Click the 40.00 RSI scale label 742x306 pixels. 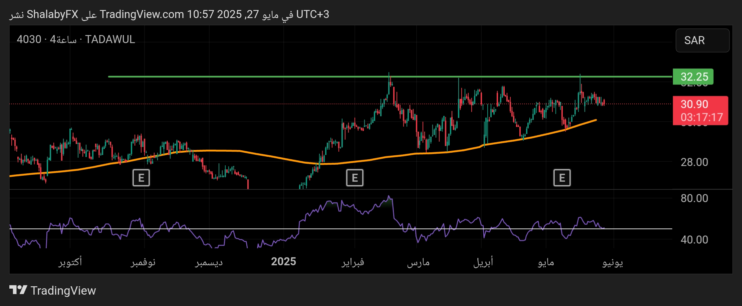coord(694,240)
